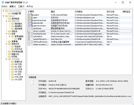Toggle the opennewprocess checkbox

click(29, 20)
